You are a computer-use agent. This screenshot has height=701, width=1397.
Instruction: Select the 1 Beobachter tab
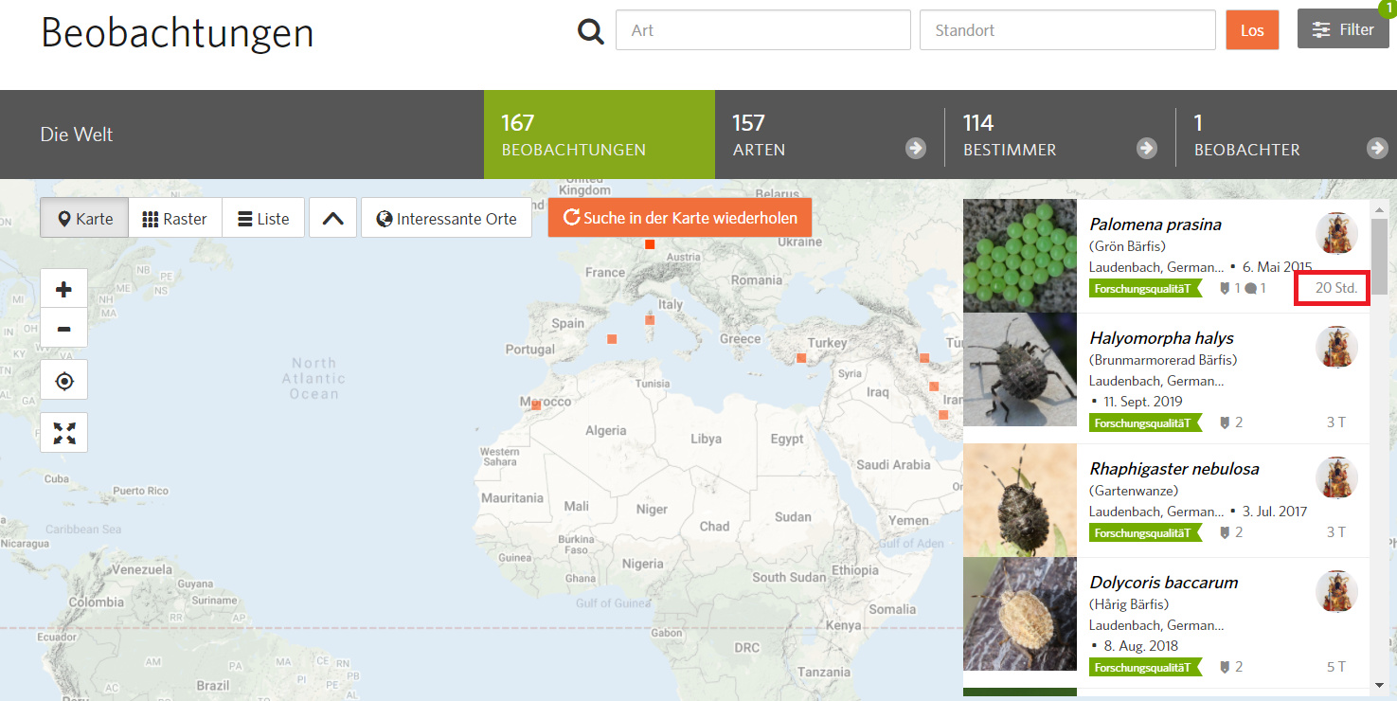(x=1286, y=135)
